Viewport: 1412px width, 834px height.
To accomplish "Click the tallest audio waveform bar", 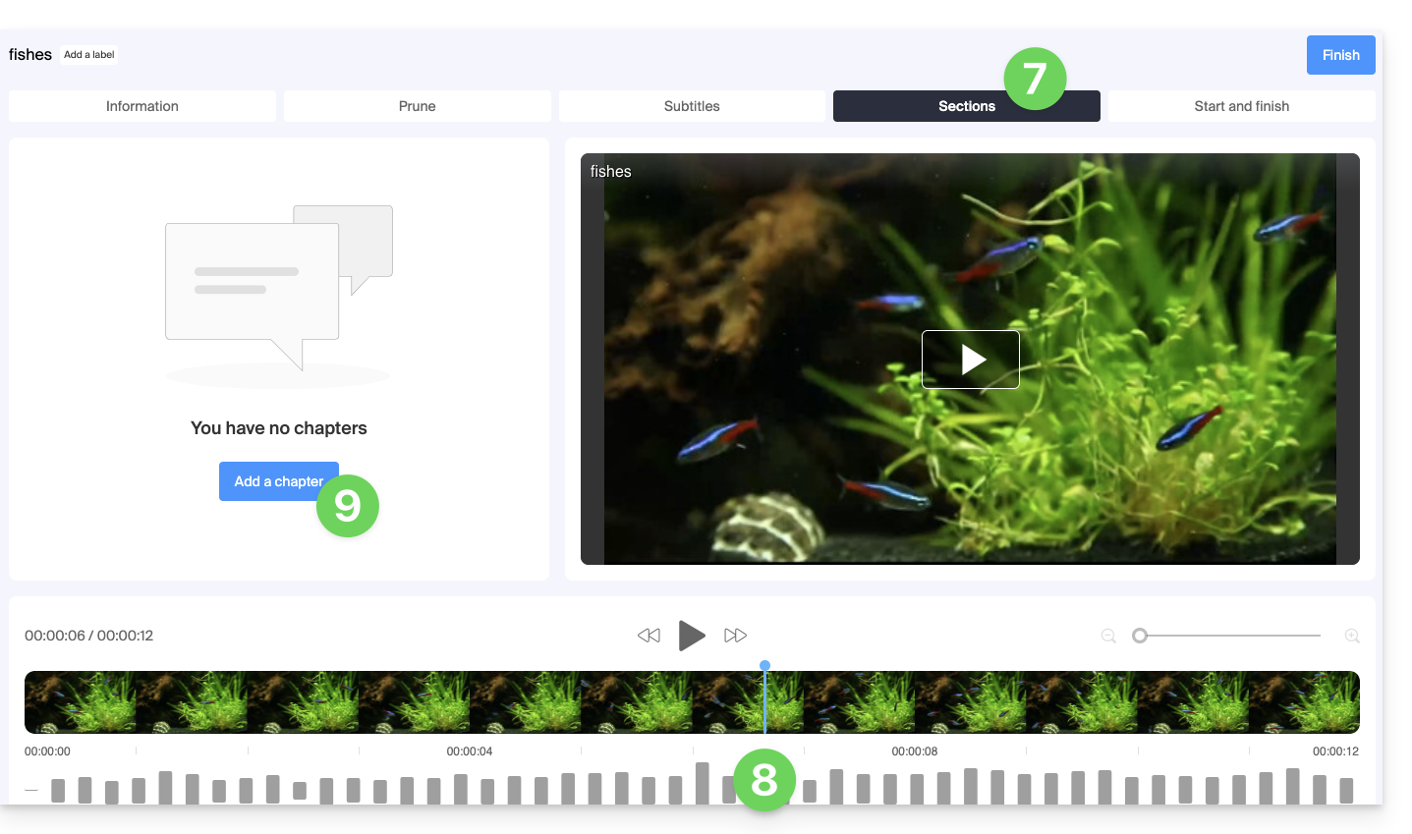I will pos(702,782).
